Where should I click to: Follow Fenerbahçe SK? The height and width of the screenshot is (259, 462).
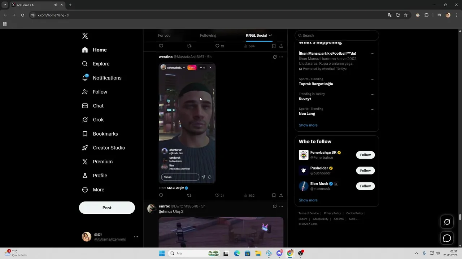[365, 155]
